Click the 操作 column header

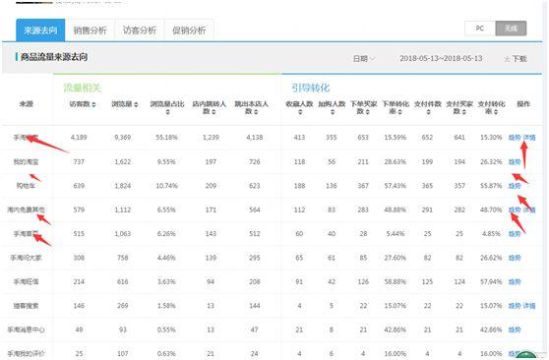pyautogui.click(x=523, y=104)
